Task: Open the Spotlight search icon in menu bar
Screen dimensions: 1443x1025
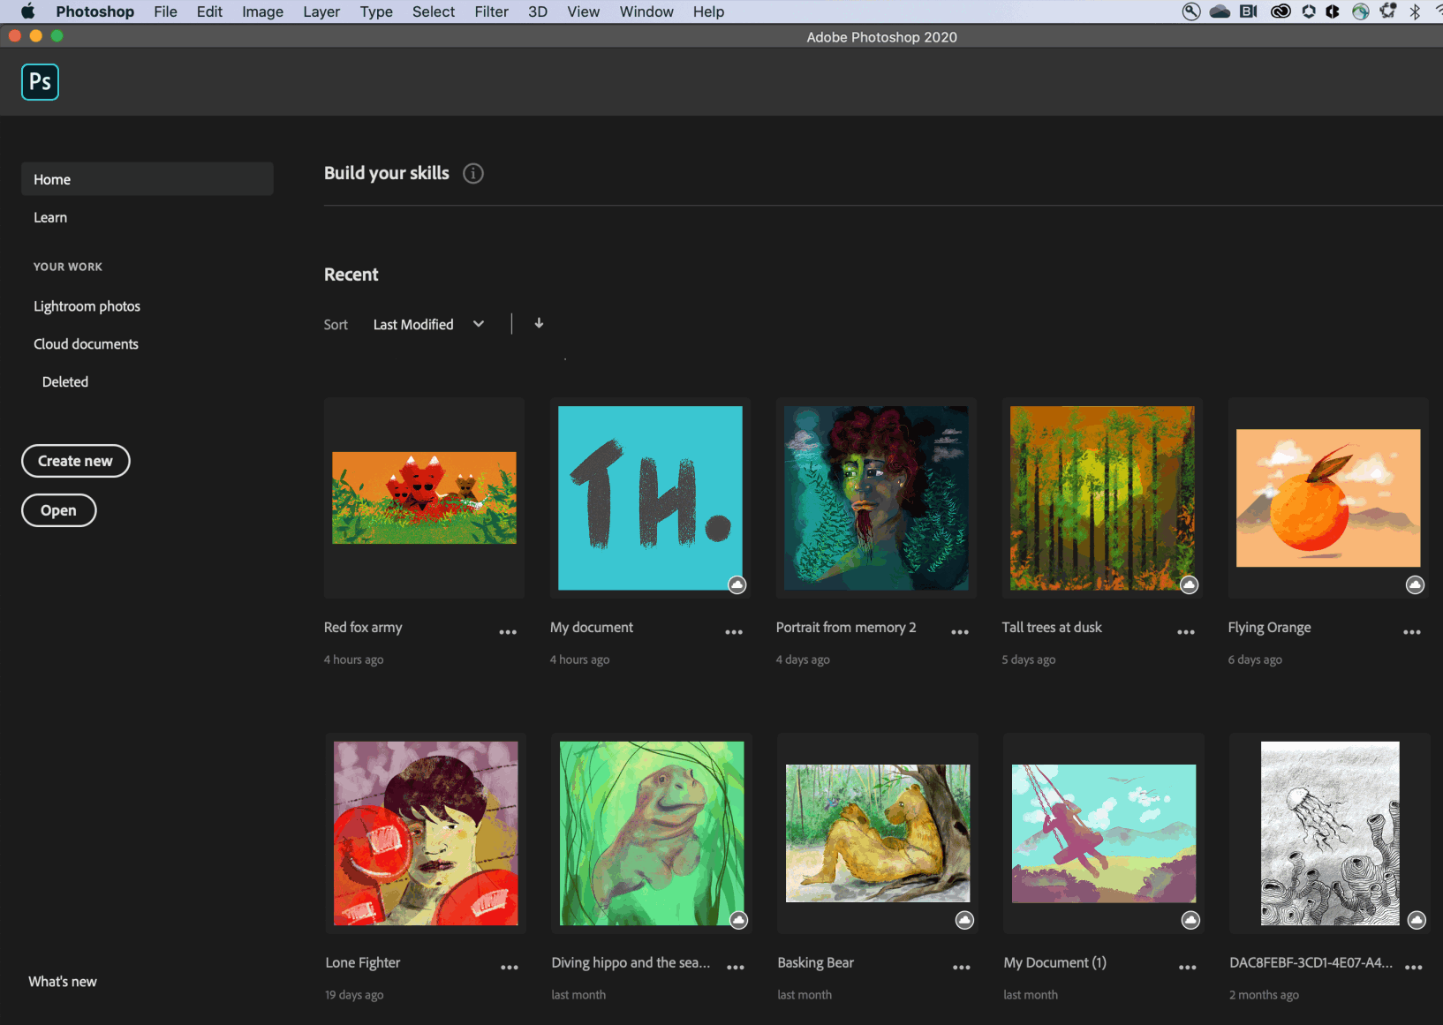Action: tap(1191, 11)
